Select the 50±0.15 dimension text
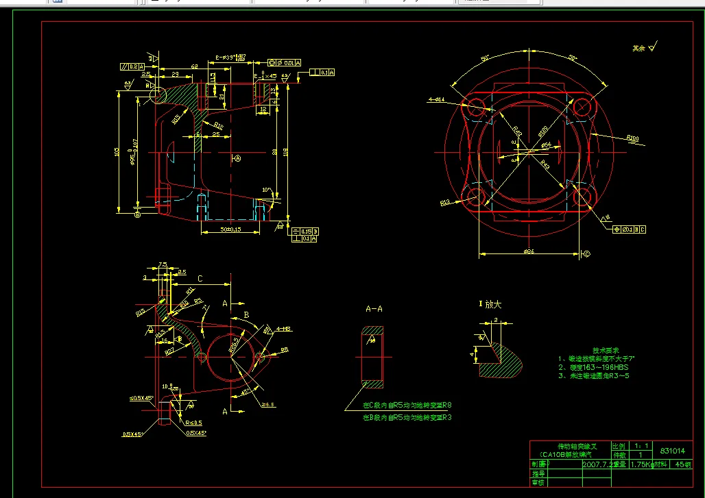 (230, 229)
